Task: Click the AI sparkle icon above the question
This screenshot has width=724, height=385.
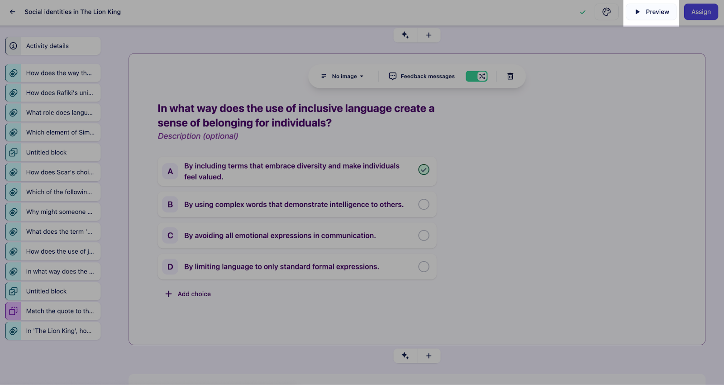Action: coord(405,35)
